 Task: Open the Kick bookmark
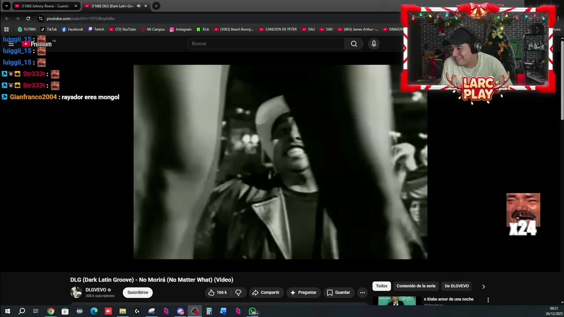(203, 29)
